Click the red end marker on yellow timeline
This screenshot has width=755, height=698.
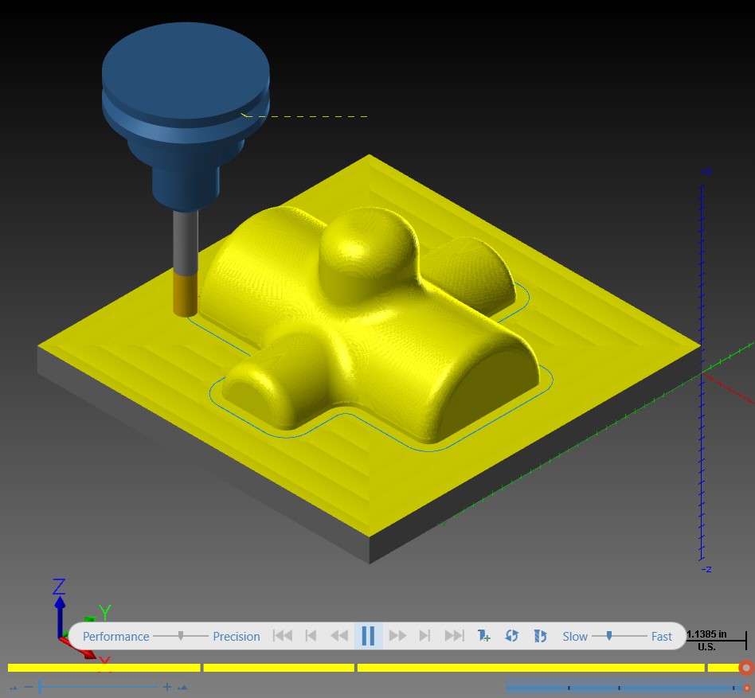click(746, 668)
